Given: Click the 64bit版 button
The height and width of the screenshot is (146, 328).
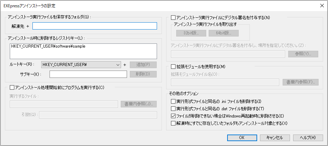Looking at the screenshot, I should [224, 33].
